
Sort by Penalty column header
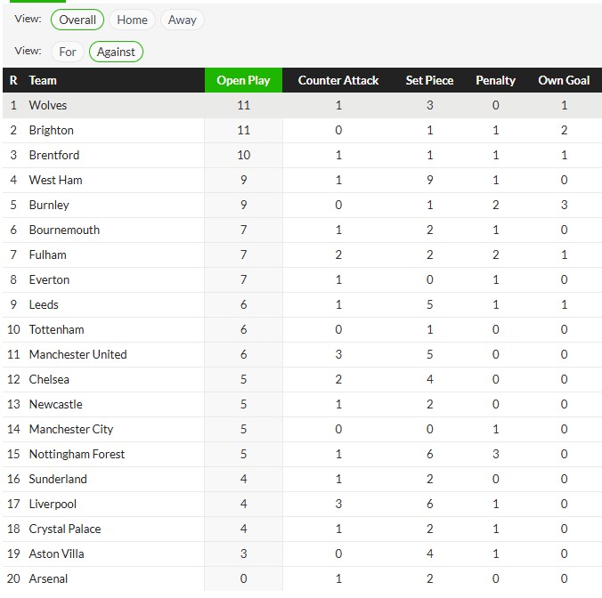(x=495, y=80)
